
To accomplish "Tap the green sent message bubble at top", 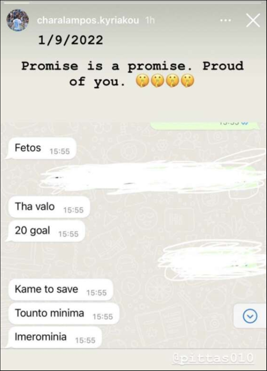I will point(205,125).
